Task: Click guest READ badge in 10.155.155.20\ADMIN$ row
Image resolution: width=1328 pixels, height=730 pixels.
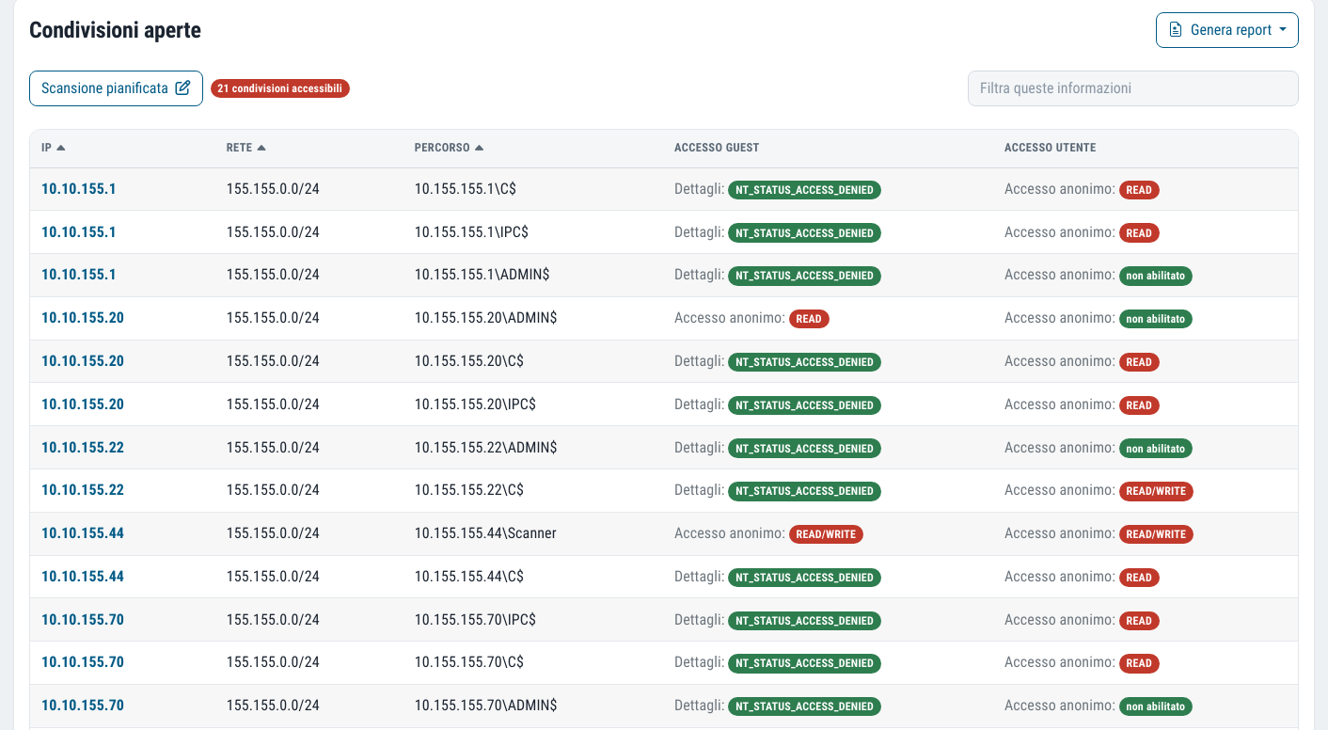Action: (x=809, y=319)
